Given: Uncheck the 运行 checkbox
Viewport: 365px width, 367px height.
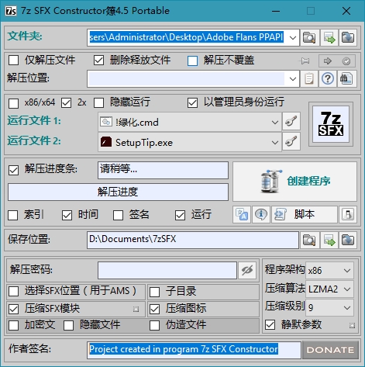Looking at the screenshot, I should [x=180, y=215].
